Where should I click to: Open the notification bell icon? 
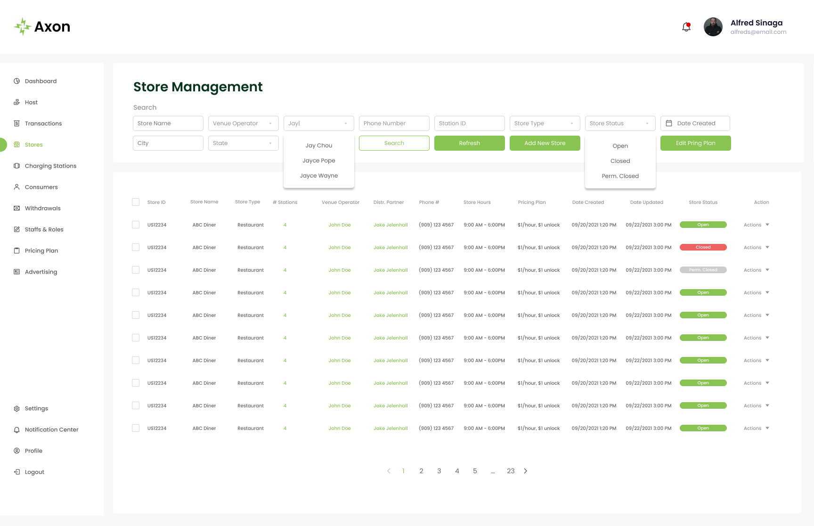[x=686, y=27]
